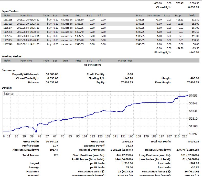Click open price 1361.95

point(79,36)
